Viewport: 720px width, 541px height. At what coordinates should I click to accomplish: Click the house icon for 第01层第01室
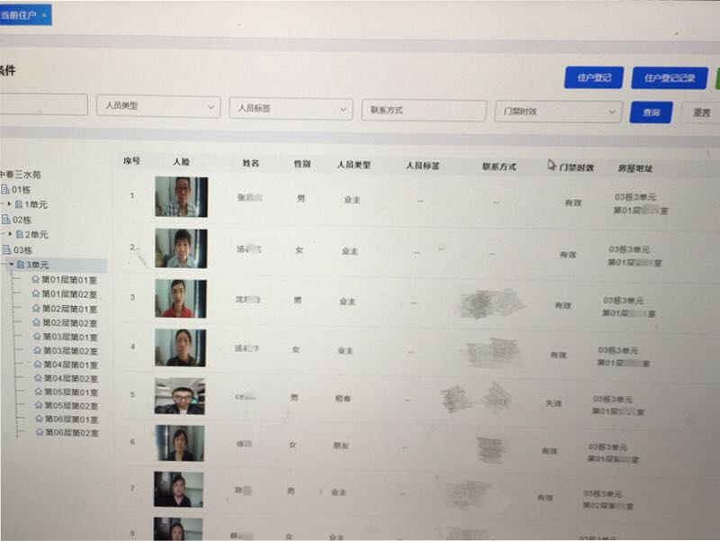[36, 280]
